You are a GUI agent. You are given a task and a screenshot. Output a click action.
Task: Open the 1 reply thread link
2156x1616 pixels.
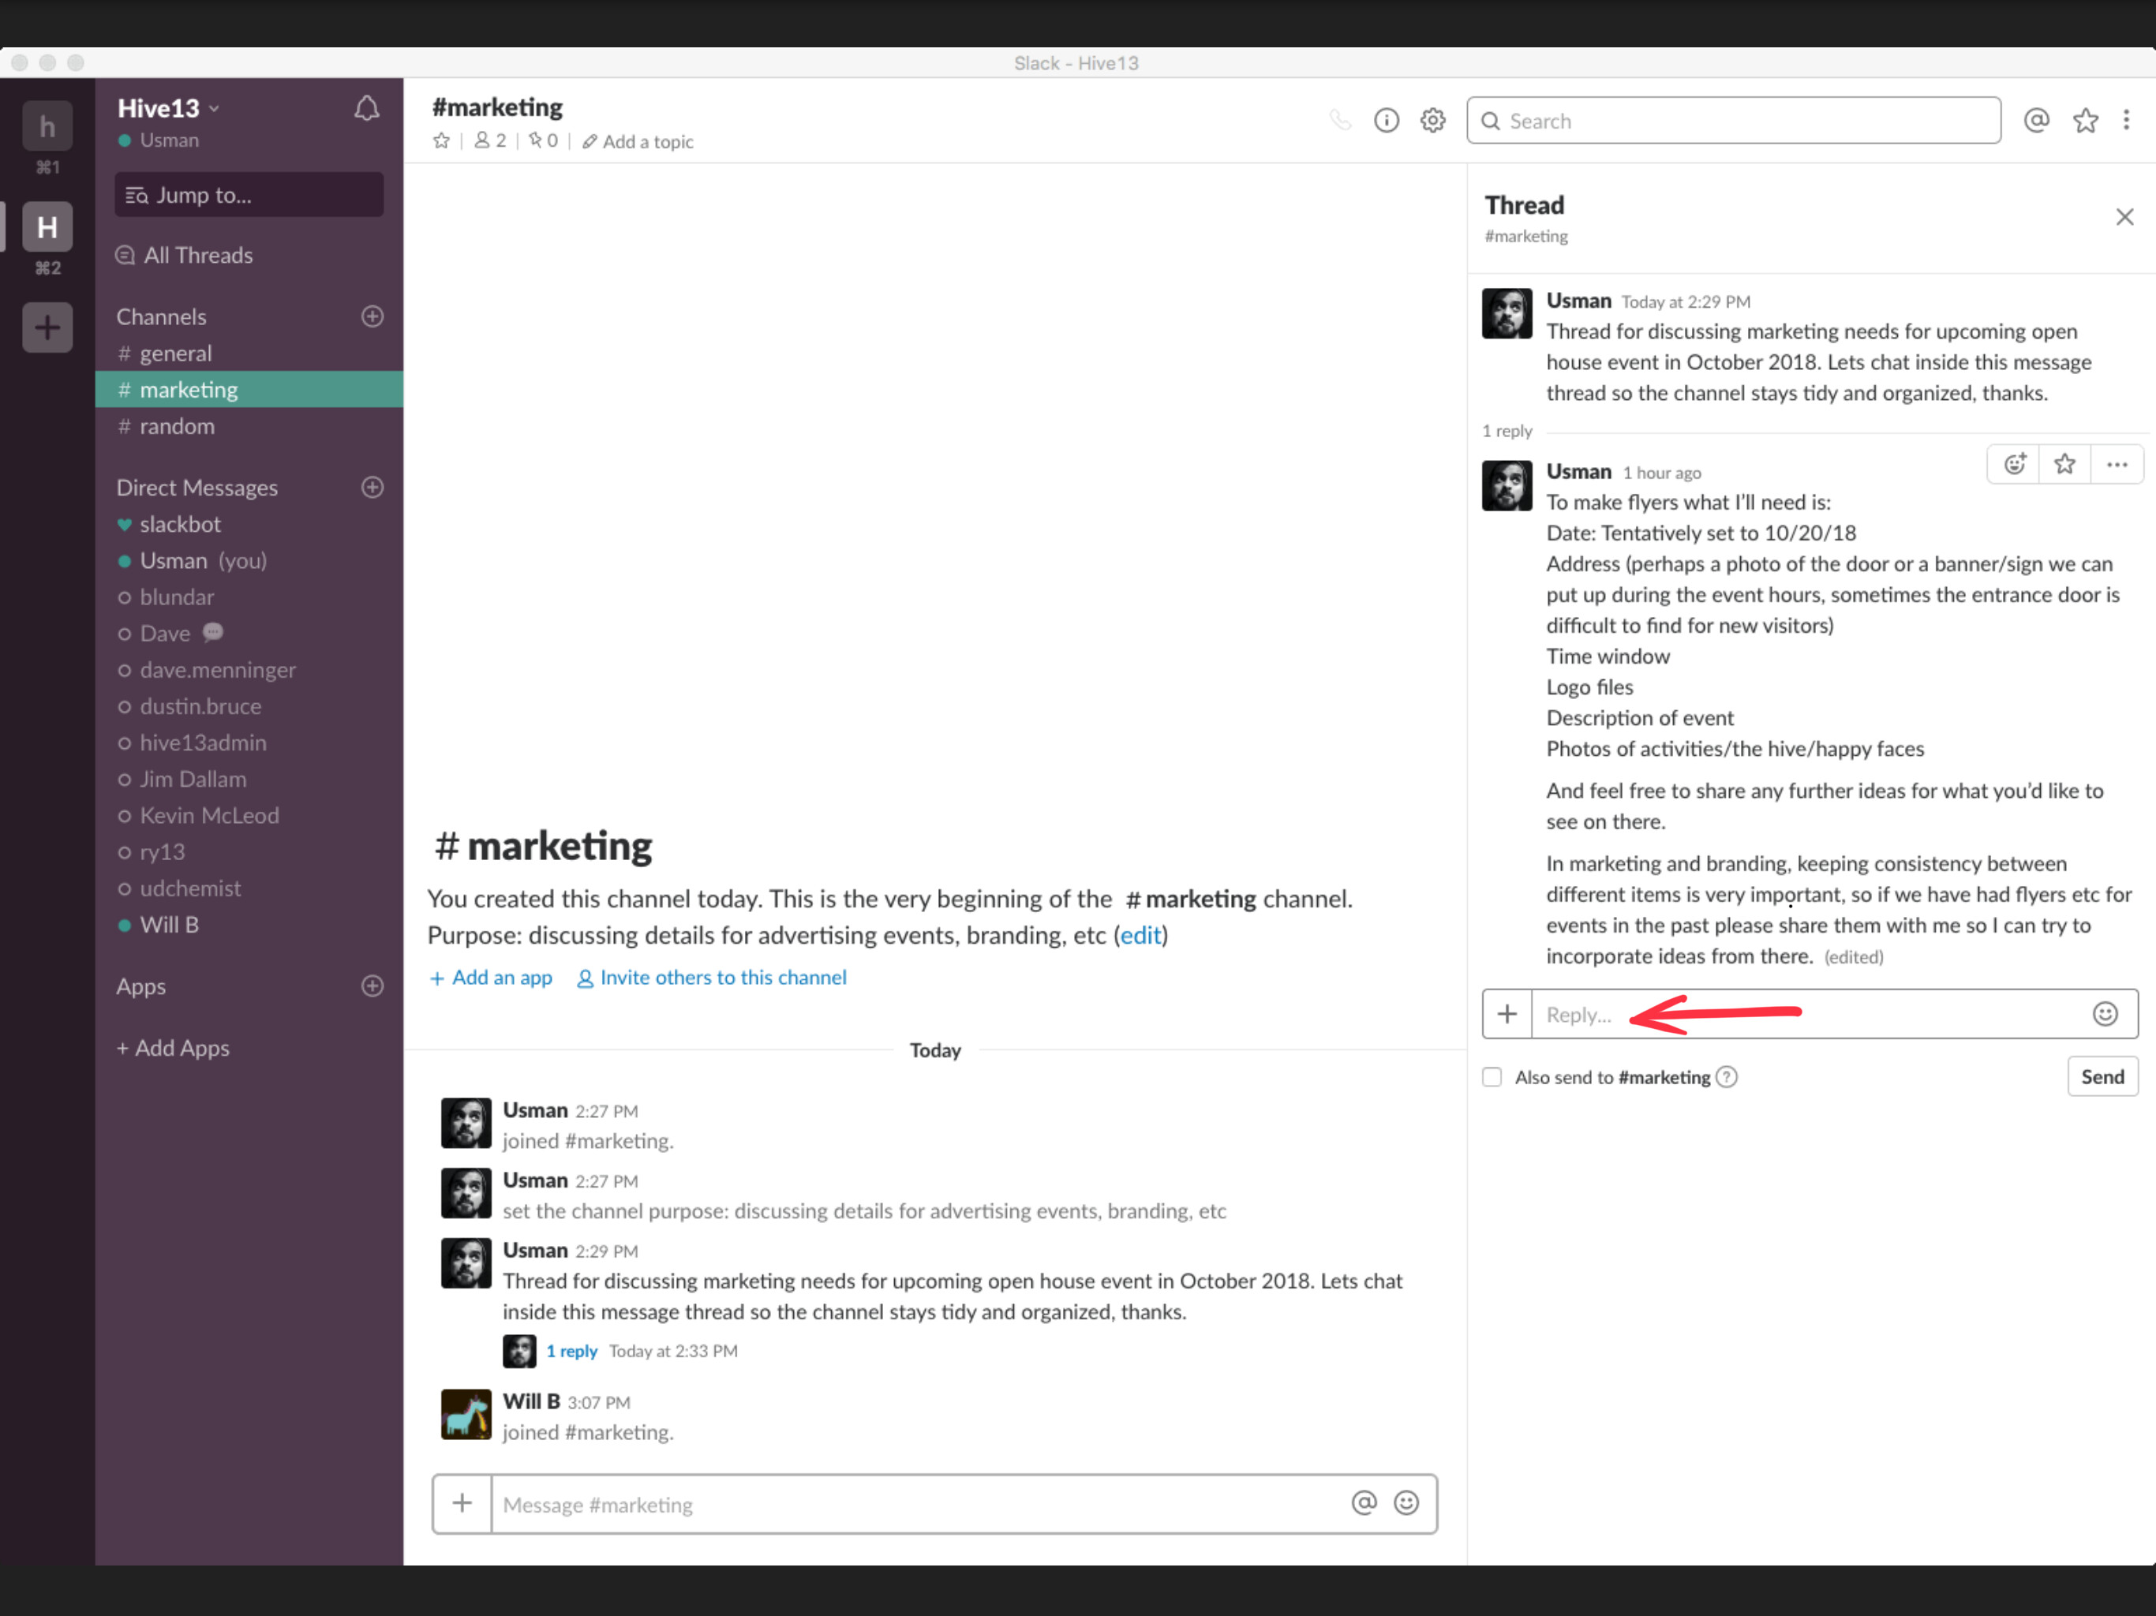pos(571,1351)
